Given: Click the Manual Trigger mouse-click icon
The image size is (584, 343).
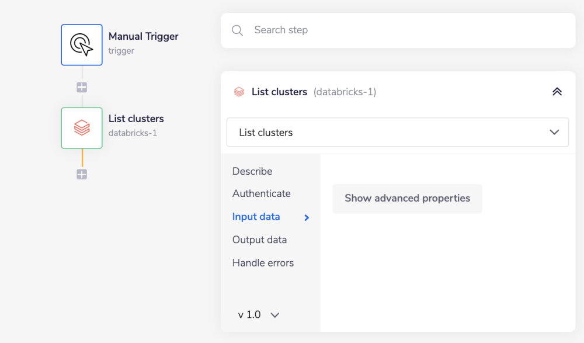Looking at the screenshot, I should pyautogui.click(x=81, y=44).
